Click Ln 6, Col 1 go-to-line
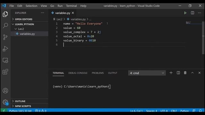This screenshot has height=115, width=205. tap(136, 111)
